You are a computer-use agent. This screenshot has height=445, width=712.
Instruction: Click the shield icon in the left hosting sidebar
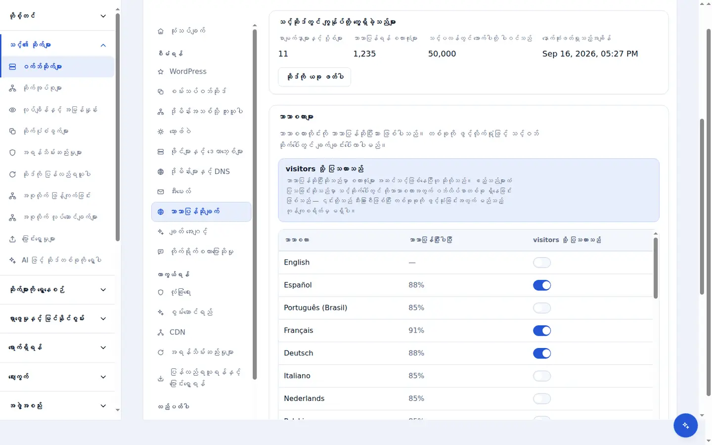click(x=12, y=153)
